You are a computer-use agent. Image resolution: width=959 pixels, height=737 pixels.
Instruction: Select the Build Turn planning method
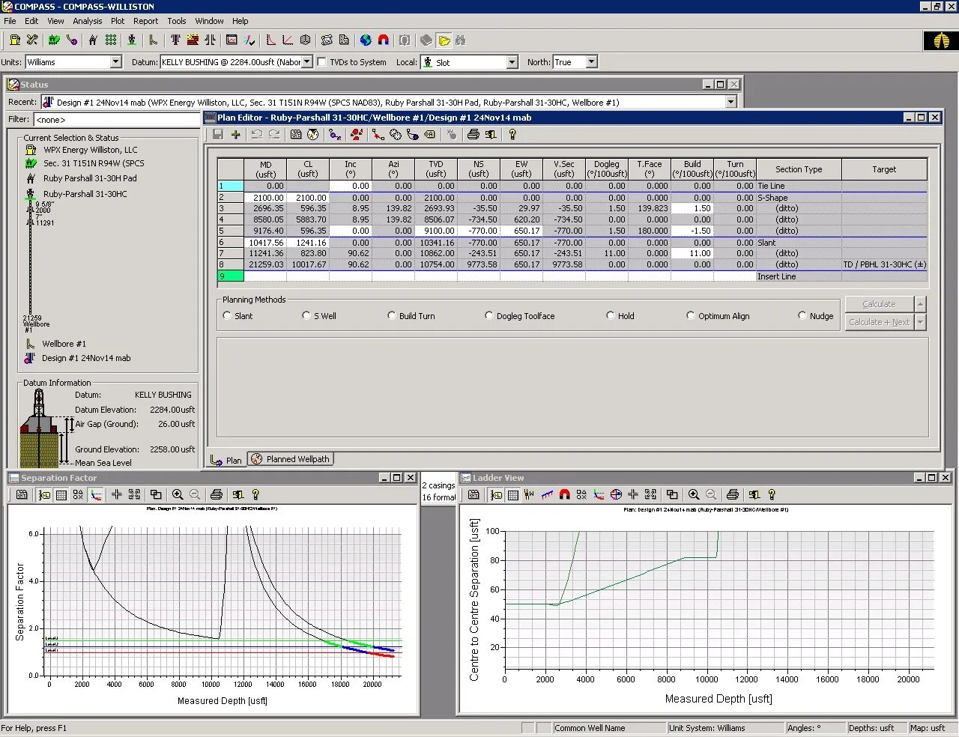(392, 316)
